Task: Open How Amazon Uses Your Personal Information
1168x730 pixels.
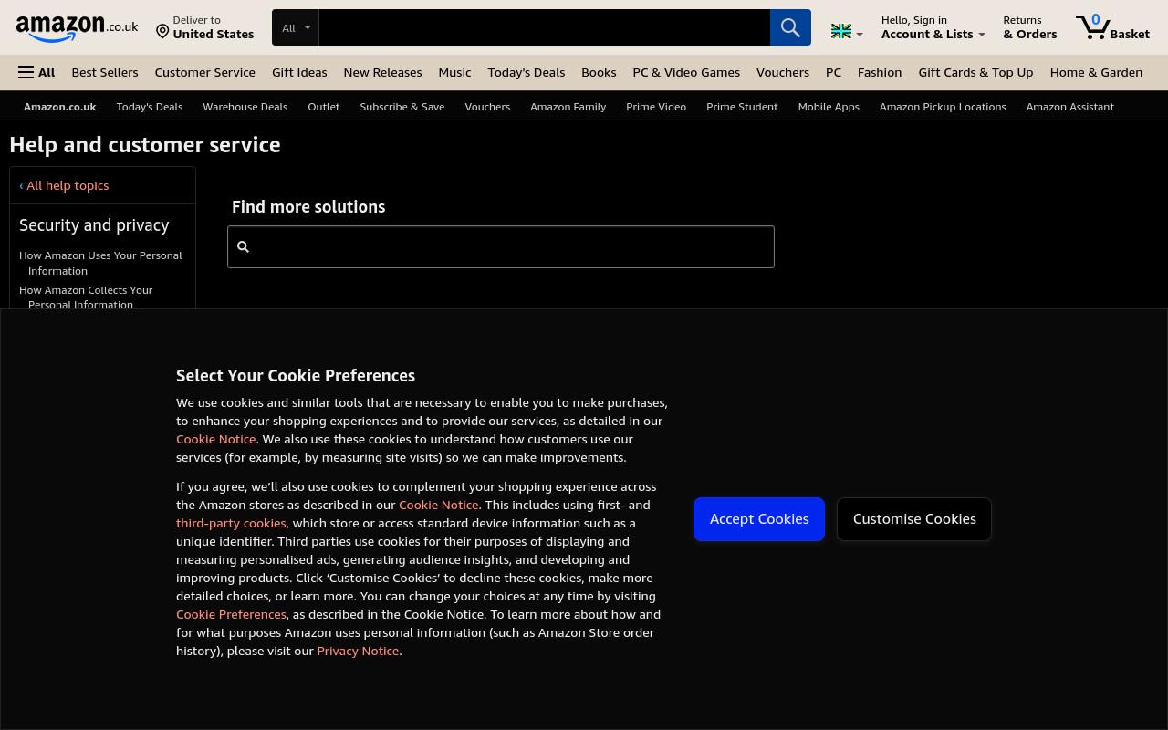Action: (x=100, y=263)
